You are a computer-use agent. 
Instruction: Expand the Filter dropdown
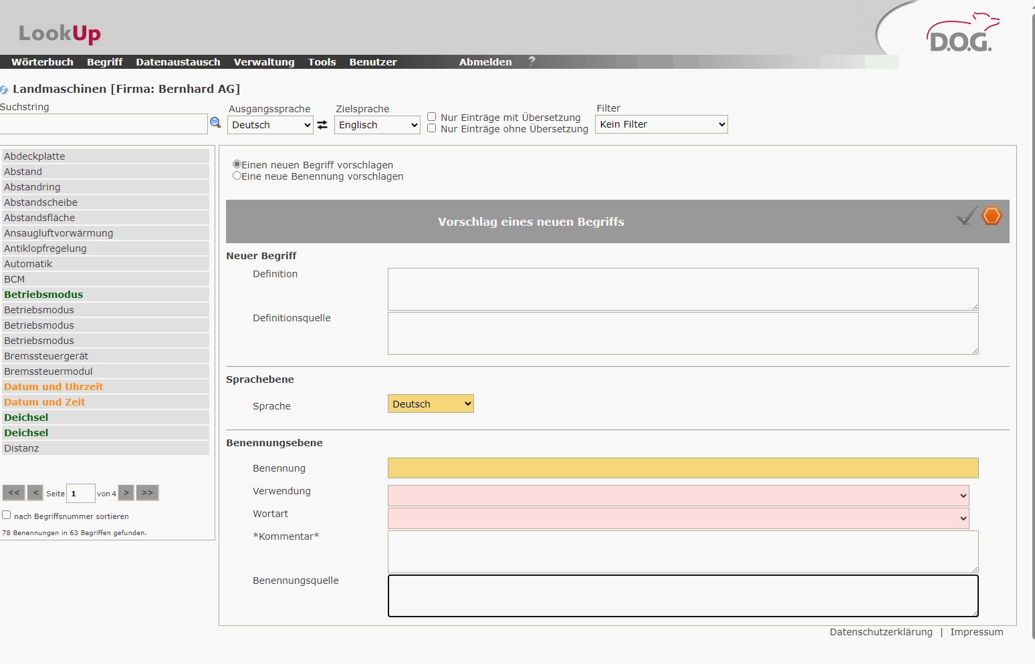pyautogui.click(x=661, y=124)
